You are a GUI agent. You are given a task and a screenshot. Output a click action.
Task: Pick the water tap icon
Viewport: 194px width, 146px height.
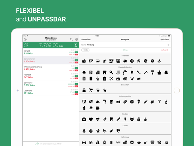[125, 73]
